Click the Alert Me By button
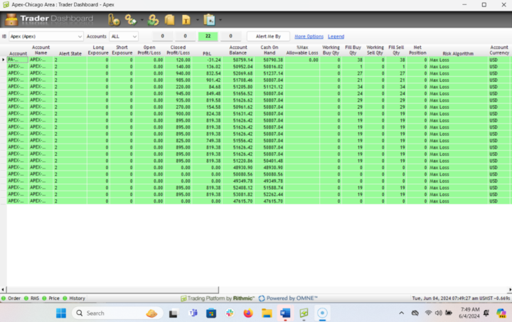The height and width of the screenshot is (322, 512). (x=268, y=36)
